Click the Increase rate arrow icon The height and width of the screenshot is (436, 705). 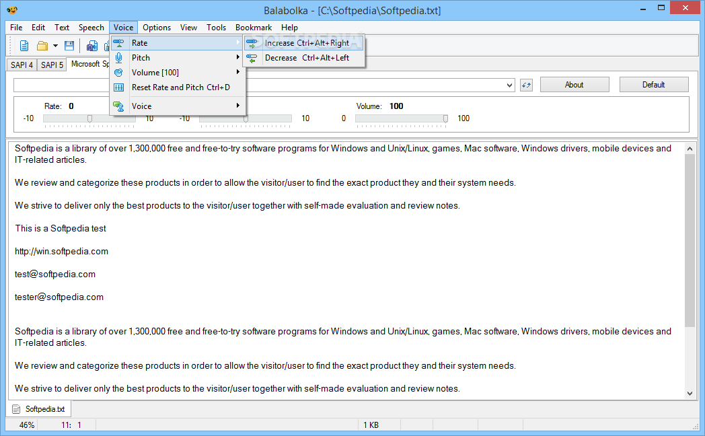pos(252,43)
